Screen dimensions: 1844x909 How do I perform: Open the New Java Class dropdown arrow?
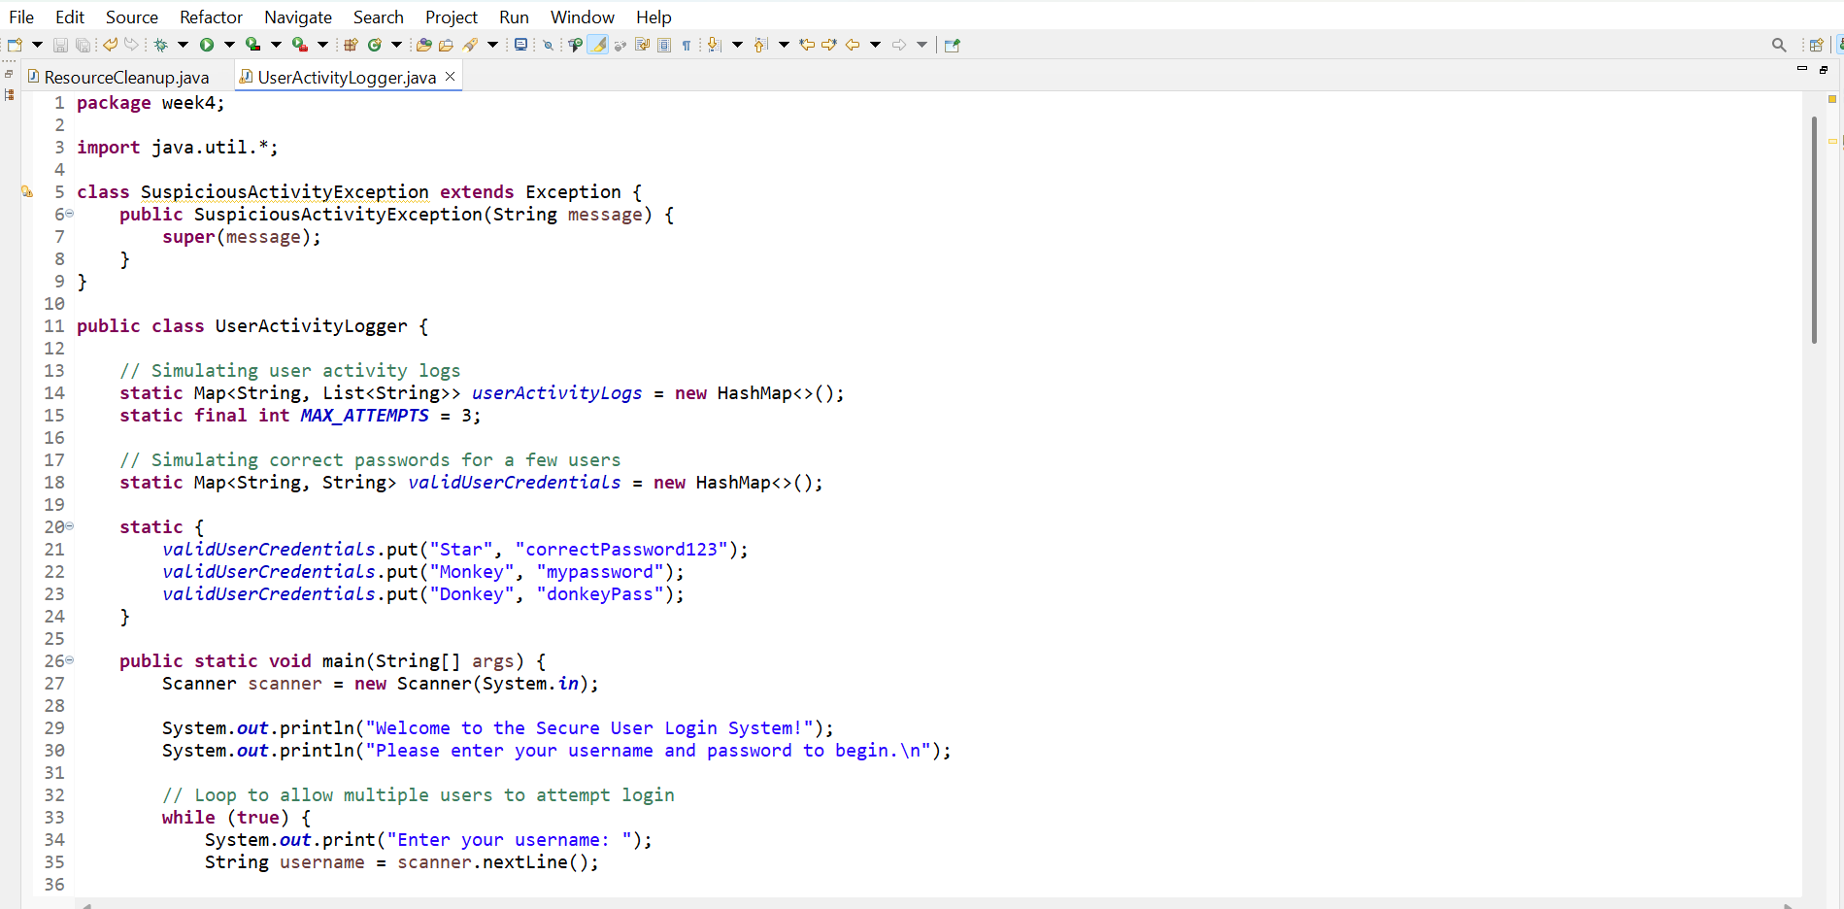click(x=396, y=45)
